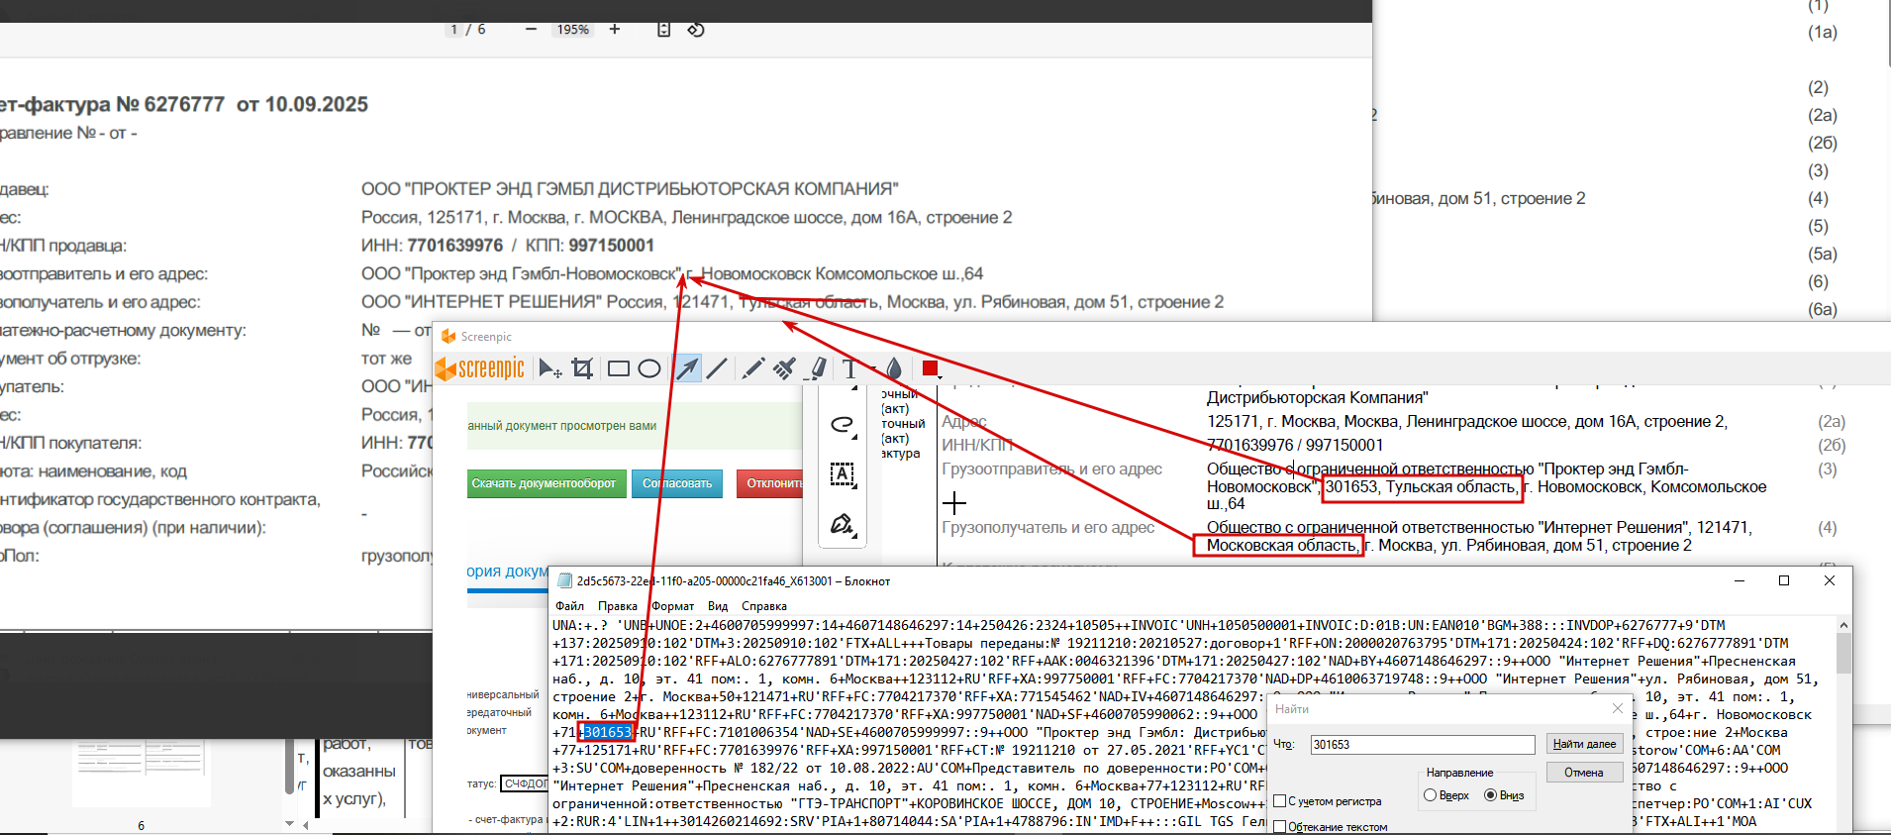Open the Справка menu in Notepad

coord(764,606)
